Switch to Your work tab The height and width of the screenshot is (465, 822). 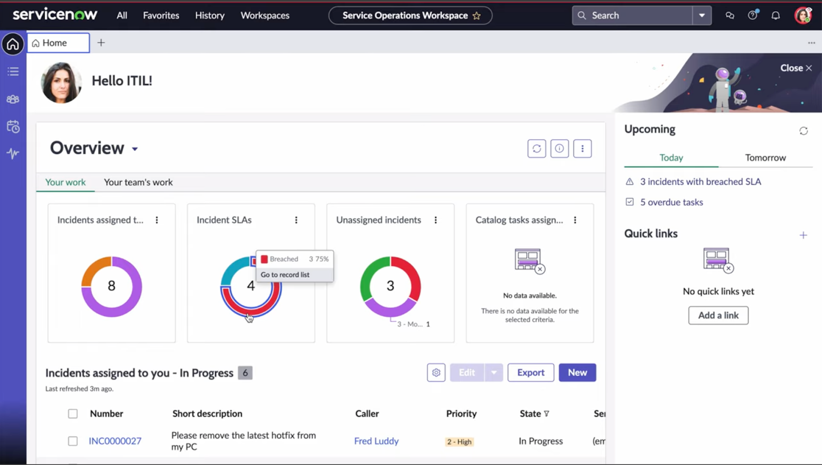click(65, 182)
